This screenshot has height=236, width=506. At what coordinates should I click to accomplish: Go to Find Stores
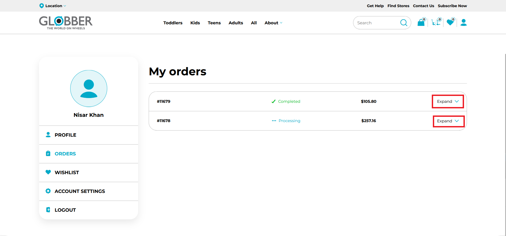398,6
